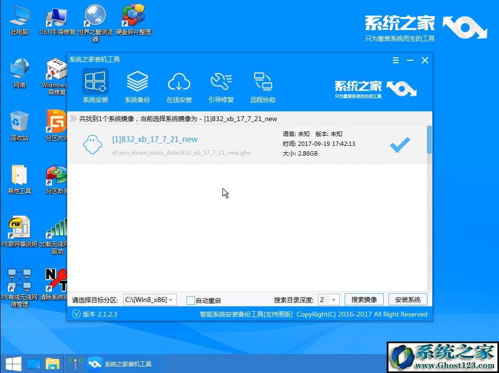Open the target partition C:\[Win8_x86] dropdown
The width and height of the screenshot is (499, 373).
pyautogui.click(x=149, y=300)
